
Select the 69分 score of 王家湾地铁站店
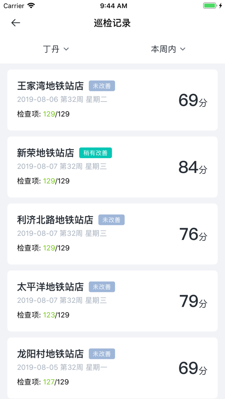tap(193, 100)
